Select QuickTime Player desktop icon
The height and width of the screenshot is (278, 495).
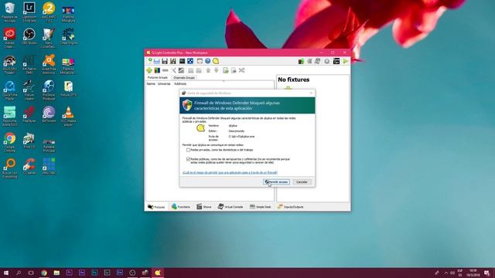pos(9,90)
